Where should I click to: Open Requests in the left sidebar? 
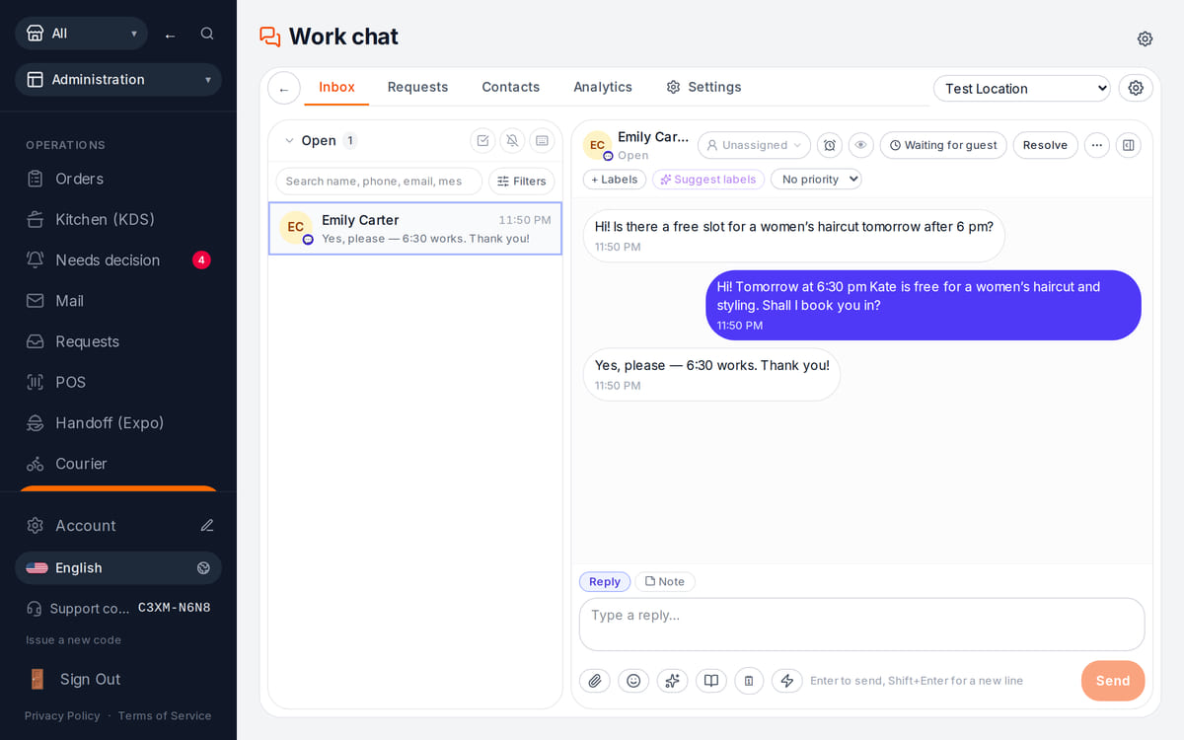[118, 341]
